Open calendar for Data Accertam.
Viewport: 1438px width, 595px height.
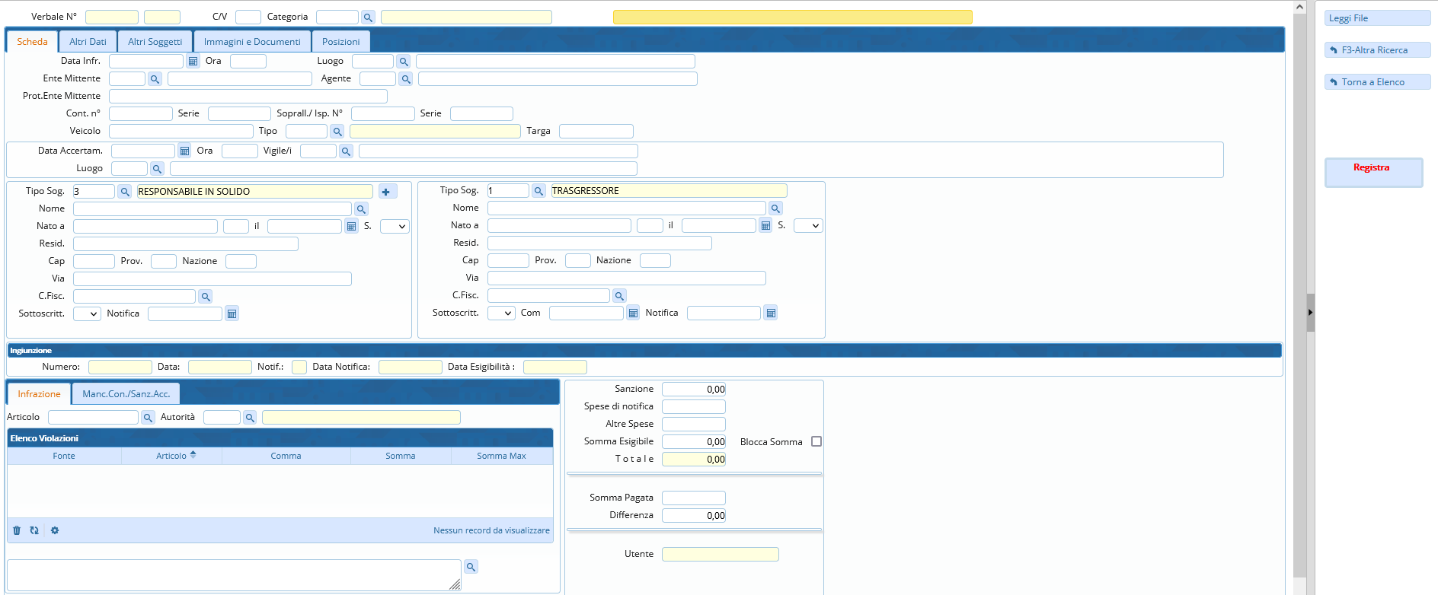click(x=184, y=151)
